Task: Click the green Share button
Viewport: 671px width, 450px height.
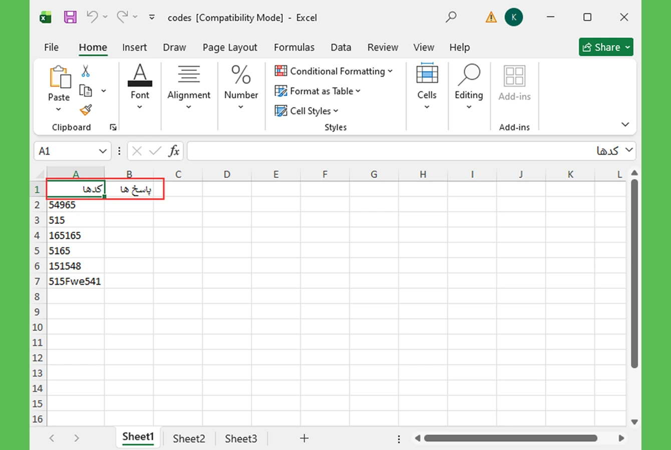Action: click(x=606, y=47)
